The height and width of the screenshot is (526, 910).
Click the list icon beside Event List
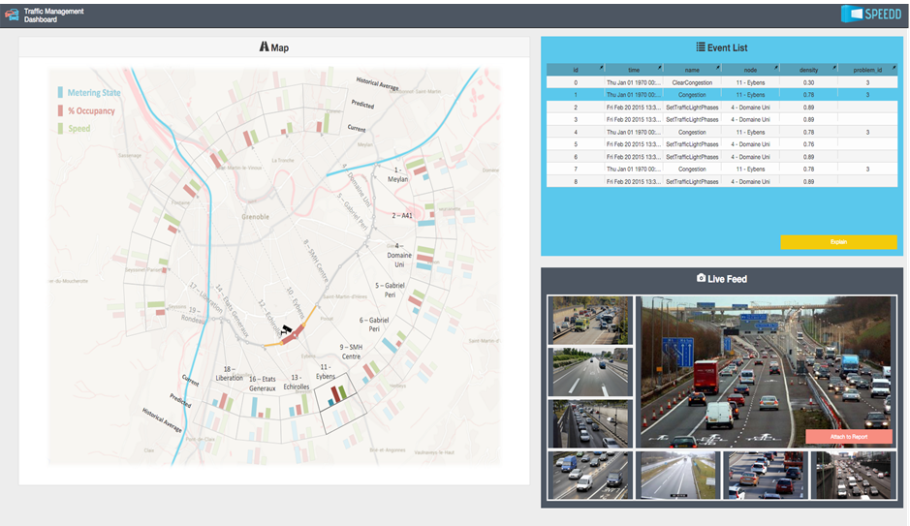click(701, 46)
